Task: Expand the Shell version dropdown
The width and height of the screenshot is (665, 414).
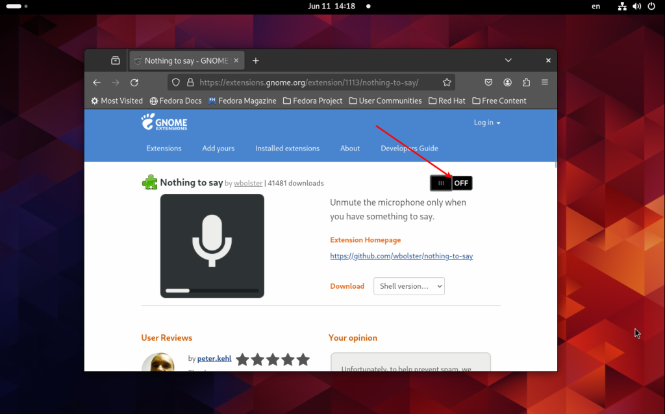Action: coord(409,286)
